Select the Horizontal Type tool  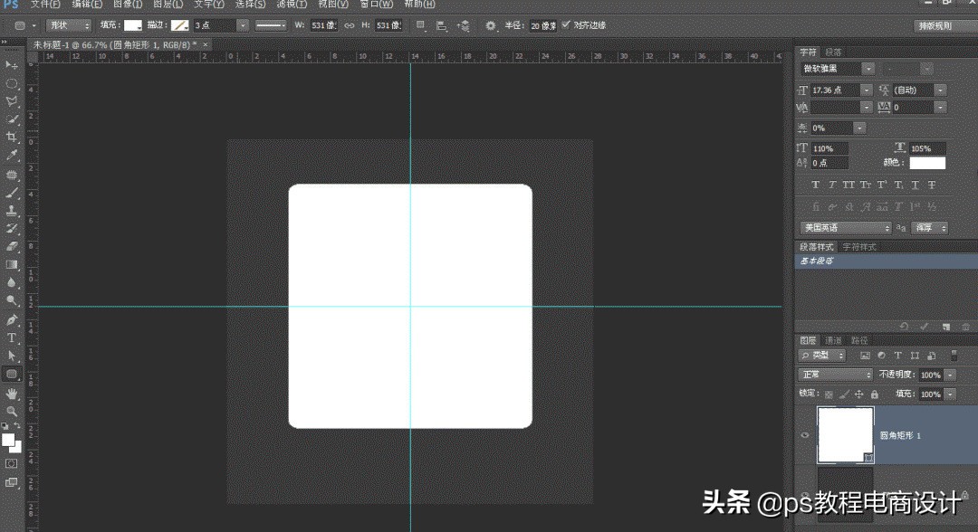click(x=12, y=337)
